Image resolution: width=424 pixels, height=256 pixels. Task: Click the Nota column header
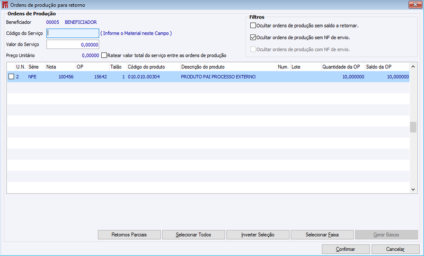[60, 67]
